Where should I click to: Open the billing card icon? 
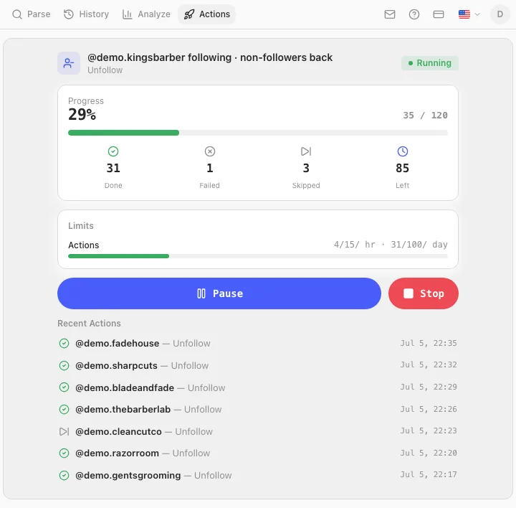[x=439, y=14]
